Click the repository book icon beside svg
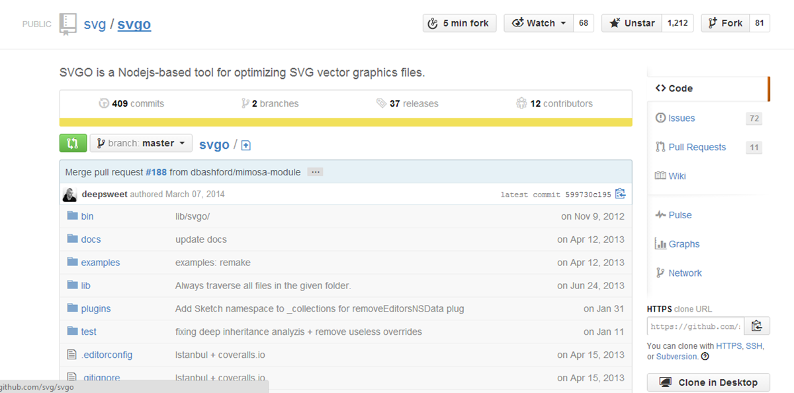Viewport: 794px width, 393px height. click(x=67, y=24)
